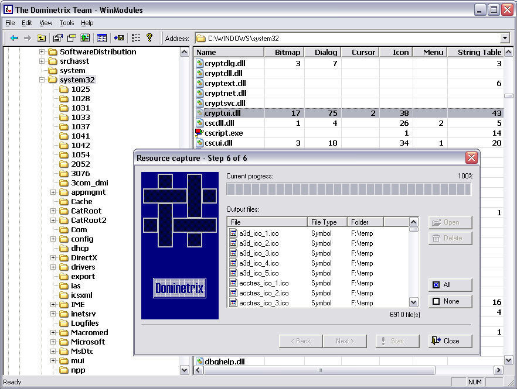Collapse the system32 tree node
This screenshot has height=389, width=517.
coord(42,80)
